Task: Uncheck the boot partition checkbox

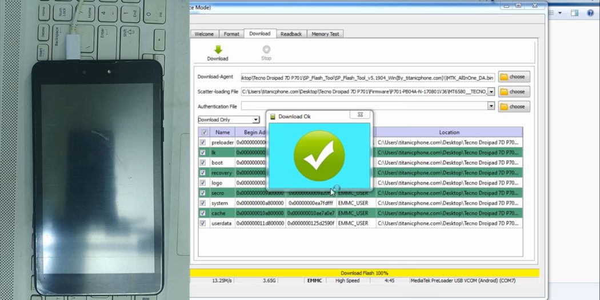Action: click(x=202, y=163)
